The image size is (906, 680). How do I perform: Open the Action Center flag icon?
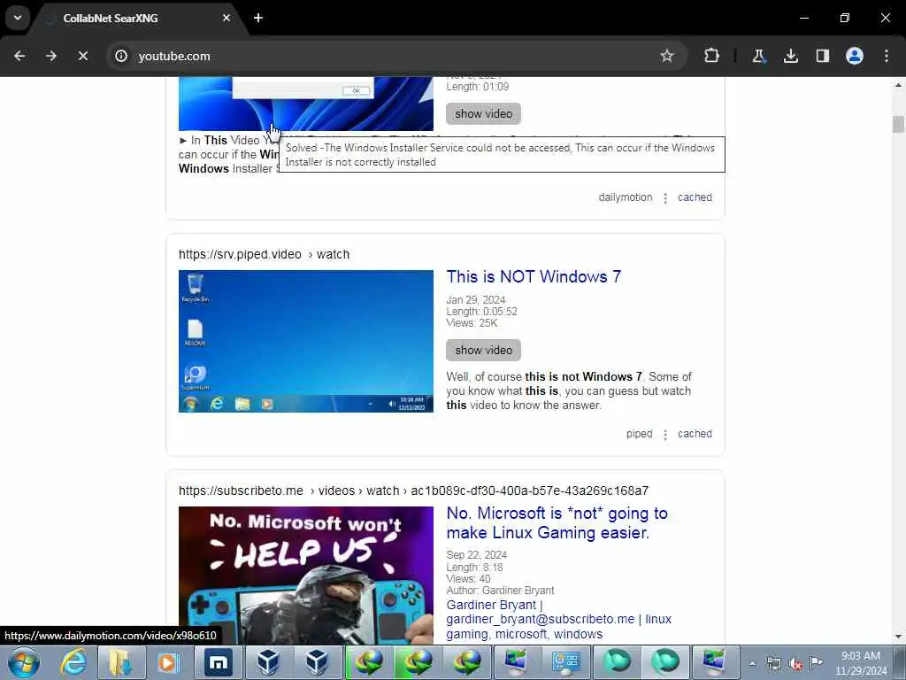pyautogui.click(x=817, y=662)
